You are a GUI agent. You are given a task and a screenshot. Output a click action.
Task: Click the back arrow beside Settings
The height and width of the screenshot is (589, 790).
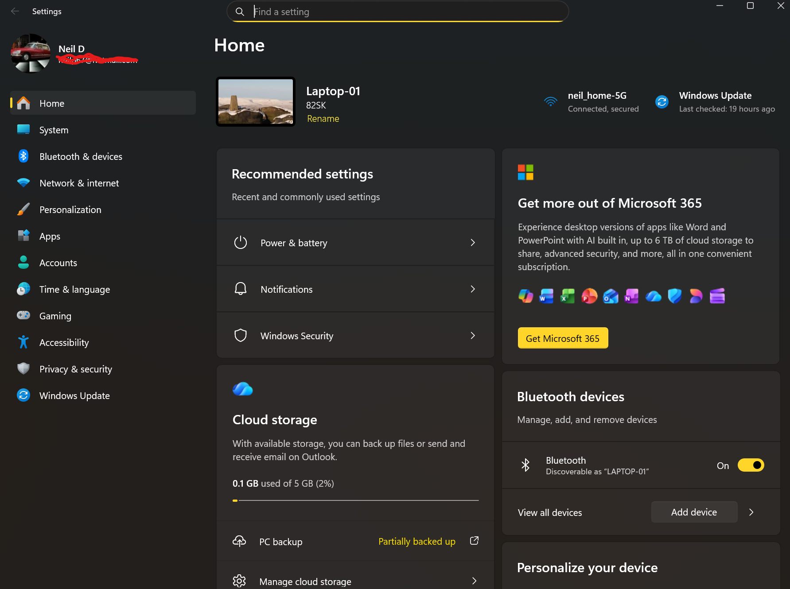15,11
